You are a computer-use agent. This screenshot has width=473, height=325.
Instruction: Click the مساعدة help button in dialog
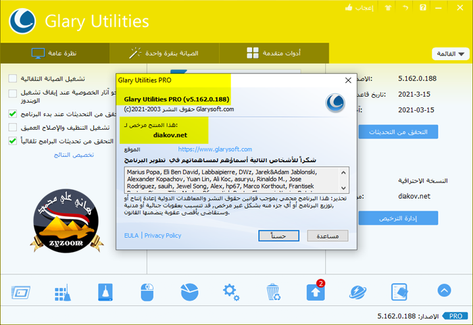(328, 236)
